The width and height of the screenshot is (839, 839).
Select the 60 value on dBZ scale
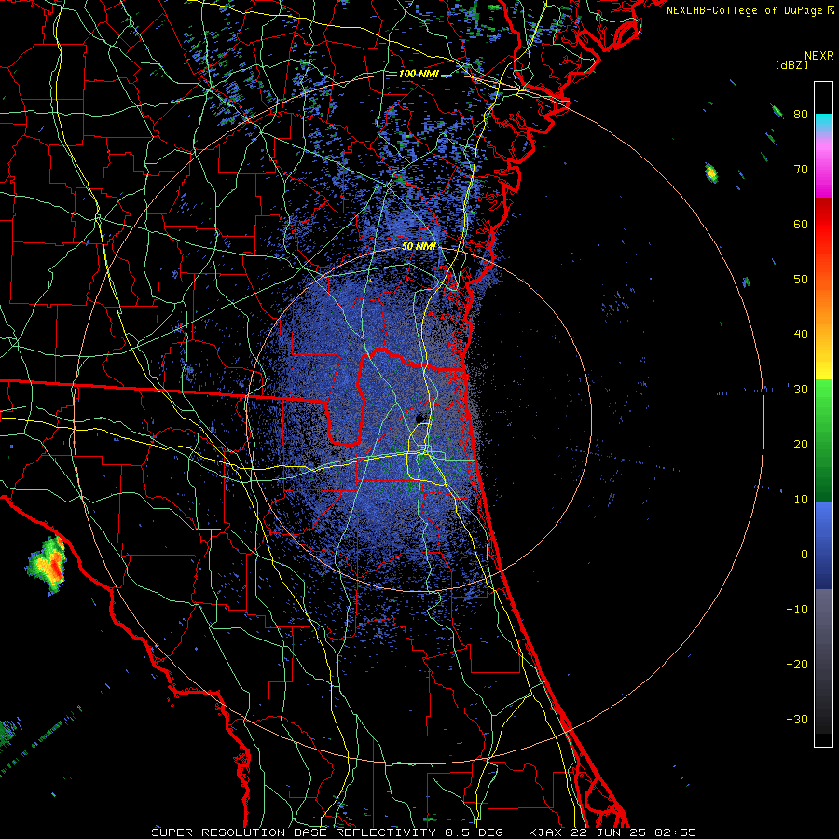801,224
